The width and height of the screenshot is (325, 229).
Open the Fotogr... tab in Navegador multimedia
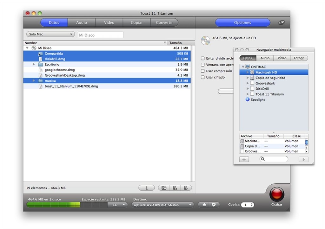(x=299, y=58)
